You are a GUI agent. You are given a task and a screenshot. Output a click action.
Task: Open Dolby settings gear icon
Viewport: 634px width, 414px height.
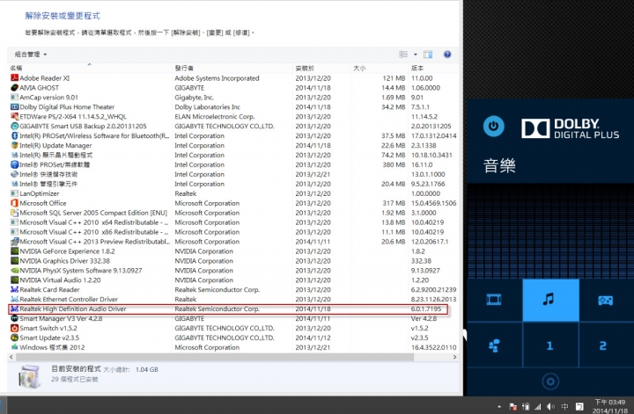coord(550,381)
